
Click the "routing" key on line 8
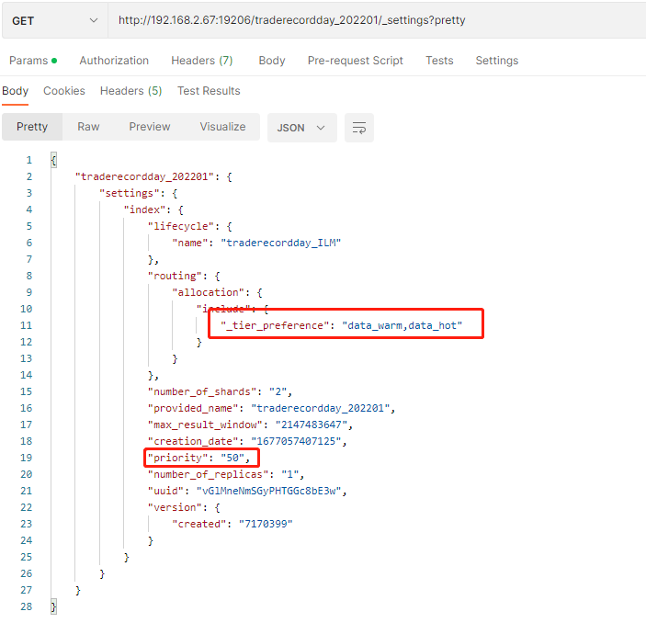tap(175, 276)
